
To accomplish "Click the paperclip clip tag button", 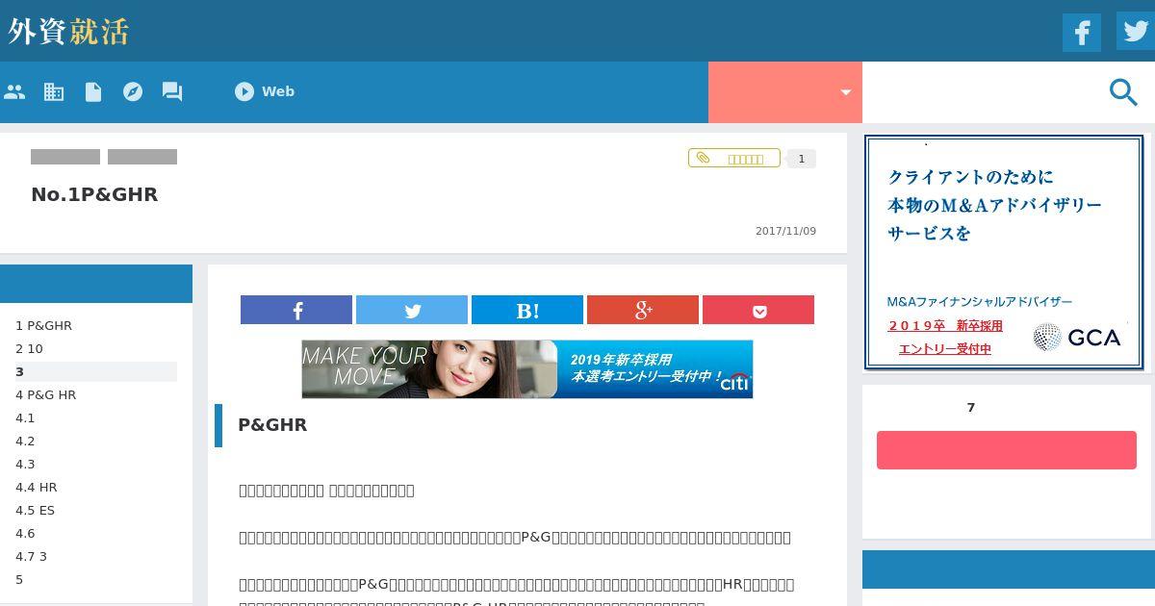I will tap(733, 158).
